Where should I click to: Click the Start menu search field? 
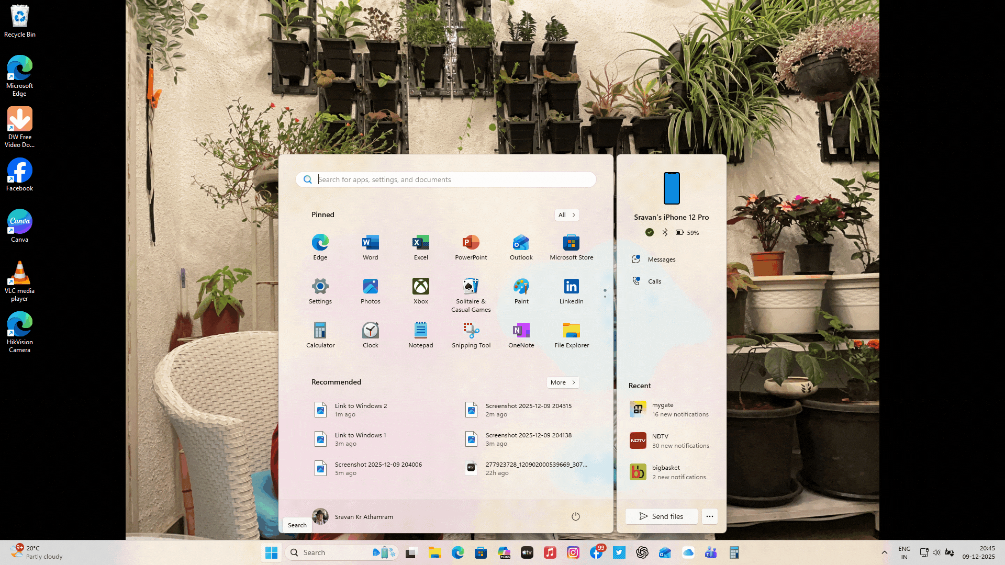pyautogui.click(x=445, y=179)
